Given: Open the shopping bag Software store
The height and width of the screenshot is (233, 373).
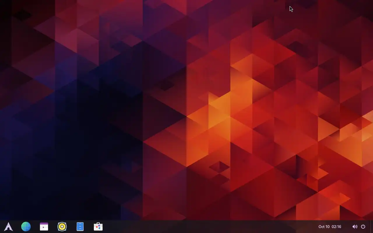Looking at the screenshot, I should tap(98, 227).
